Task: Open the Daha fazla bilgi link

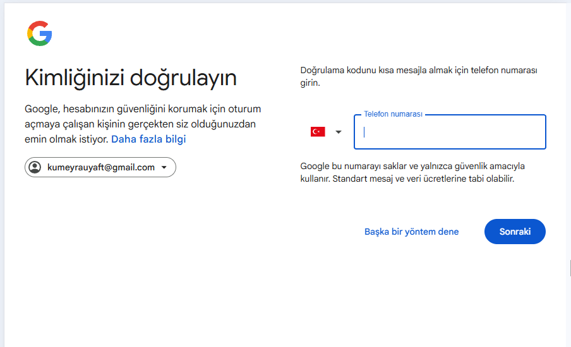Action: click(x=148, y=139)
